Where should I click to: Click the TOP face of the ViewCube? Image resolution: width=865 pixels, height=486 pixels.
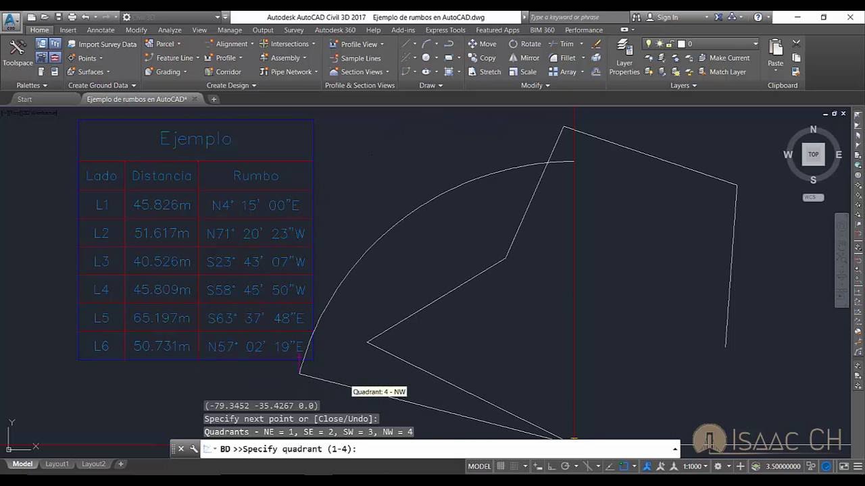[813, 154]
